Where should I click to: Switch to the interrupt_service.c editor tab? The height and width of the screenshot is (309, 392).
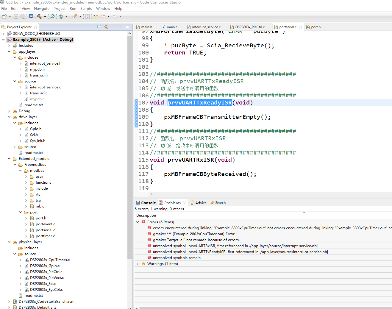(206, 27)
